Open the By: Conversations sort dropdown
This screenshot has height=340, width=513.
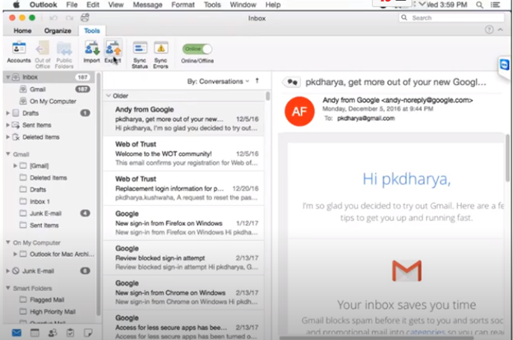point(218,81)
